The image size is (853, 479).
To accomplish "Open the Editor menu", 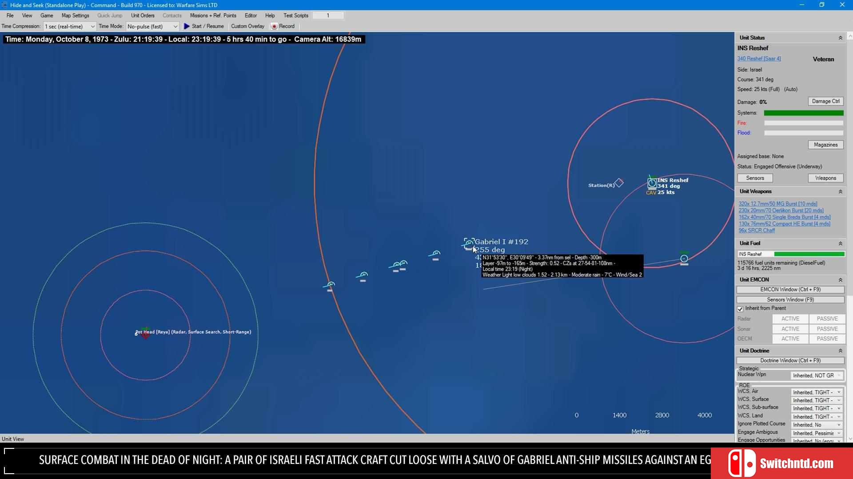I will point(251,16).
